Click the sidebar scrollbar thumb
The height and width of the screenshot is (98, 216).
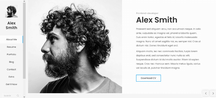pos(24,41)
